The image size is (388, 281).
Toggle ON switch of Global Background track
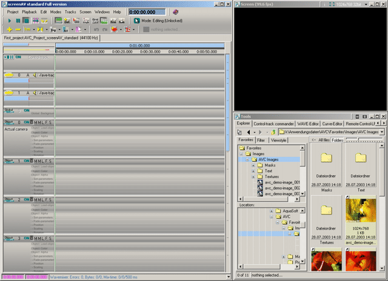click(x=27, y=110)
